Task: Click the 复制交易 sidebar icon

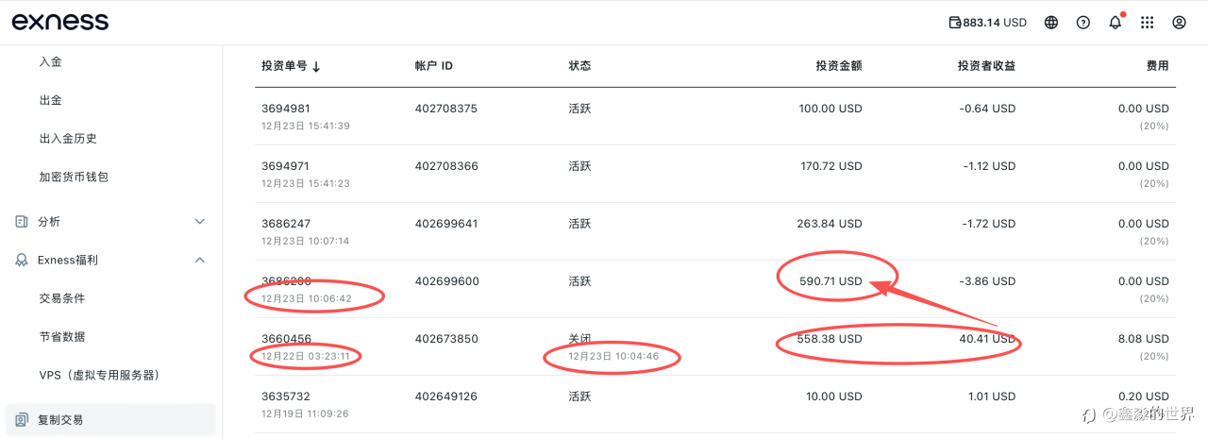Action: point(22,419)
